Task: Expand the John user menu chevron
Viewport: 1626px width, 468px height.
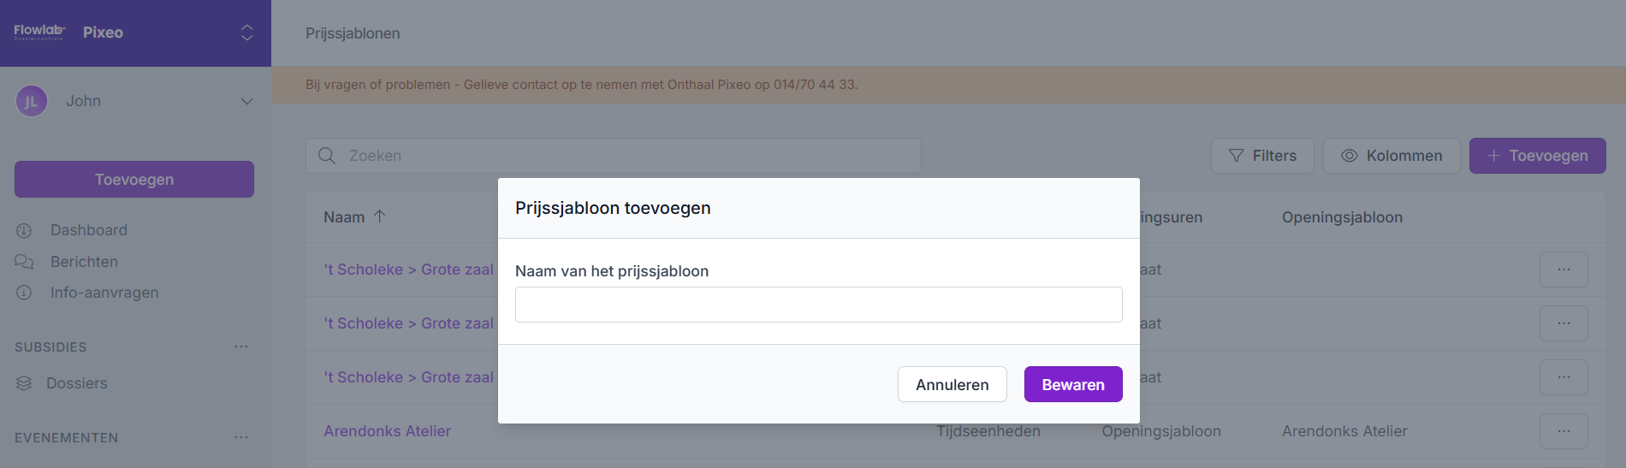Action: click(246, 102)
